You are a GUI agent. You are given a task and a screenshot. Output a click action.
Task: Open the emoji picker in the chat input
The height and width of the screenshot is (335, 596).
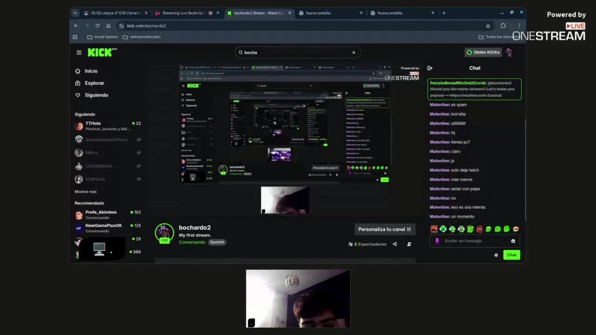tap(513, 241)
